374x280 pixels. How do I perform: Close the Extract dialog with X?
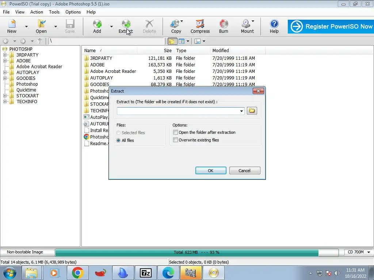258,91
